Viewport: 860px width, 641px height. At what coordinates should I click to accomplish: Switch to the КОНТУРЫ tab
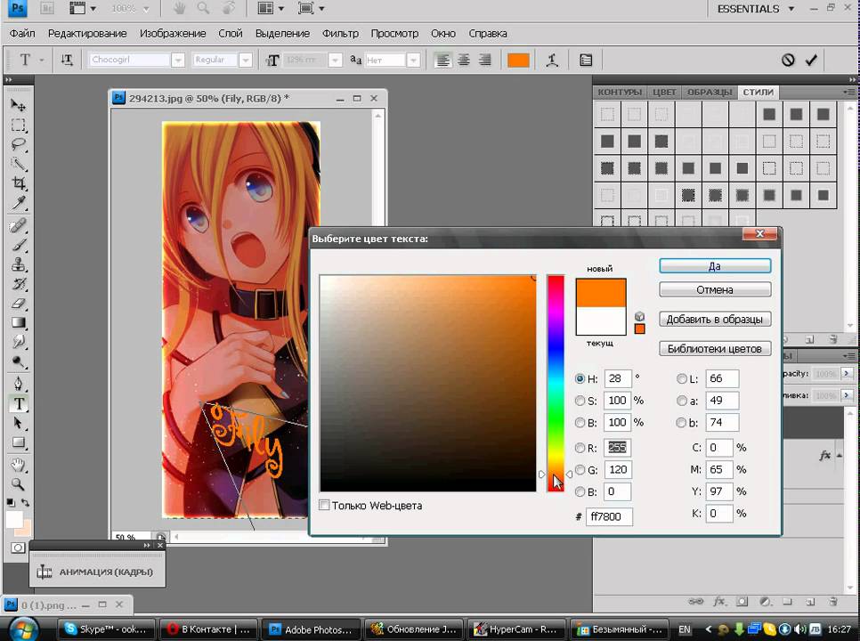click(620, 92)
